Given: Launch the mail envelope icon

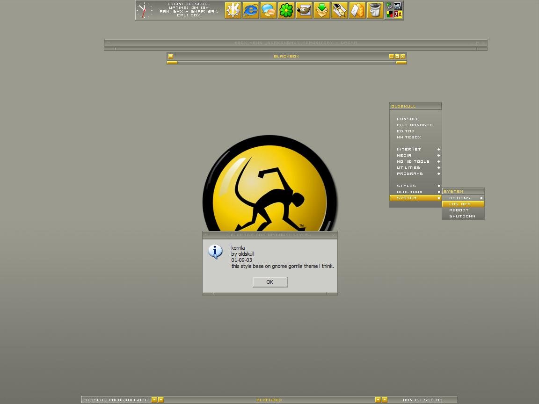Looking at the screenshot, I should (357, 10).
